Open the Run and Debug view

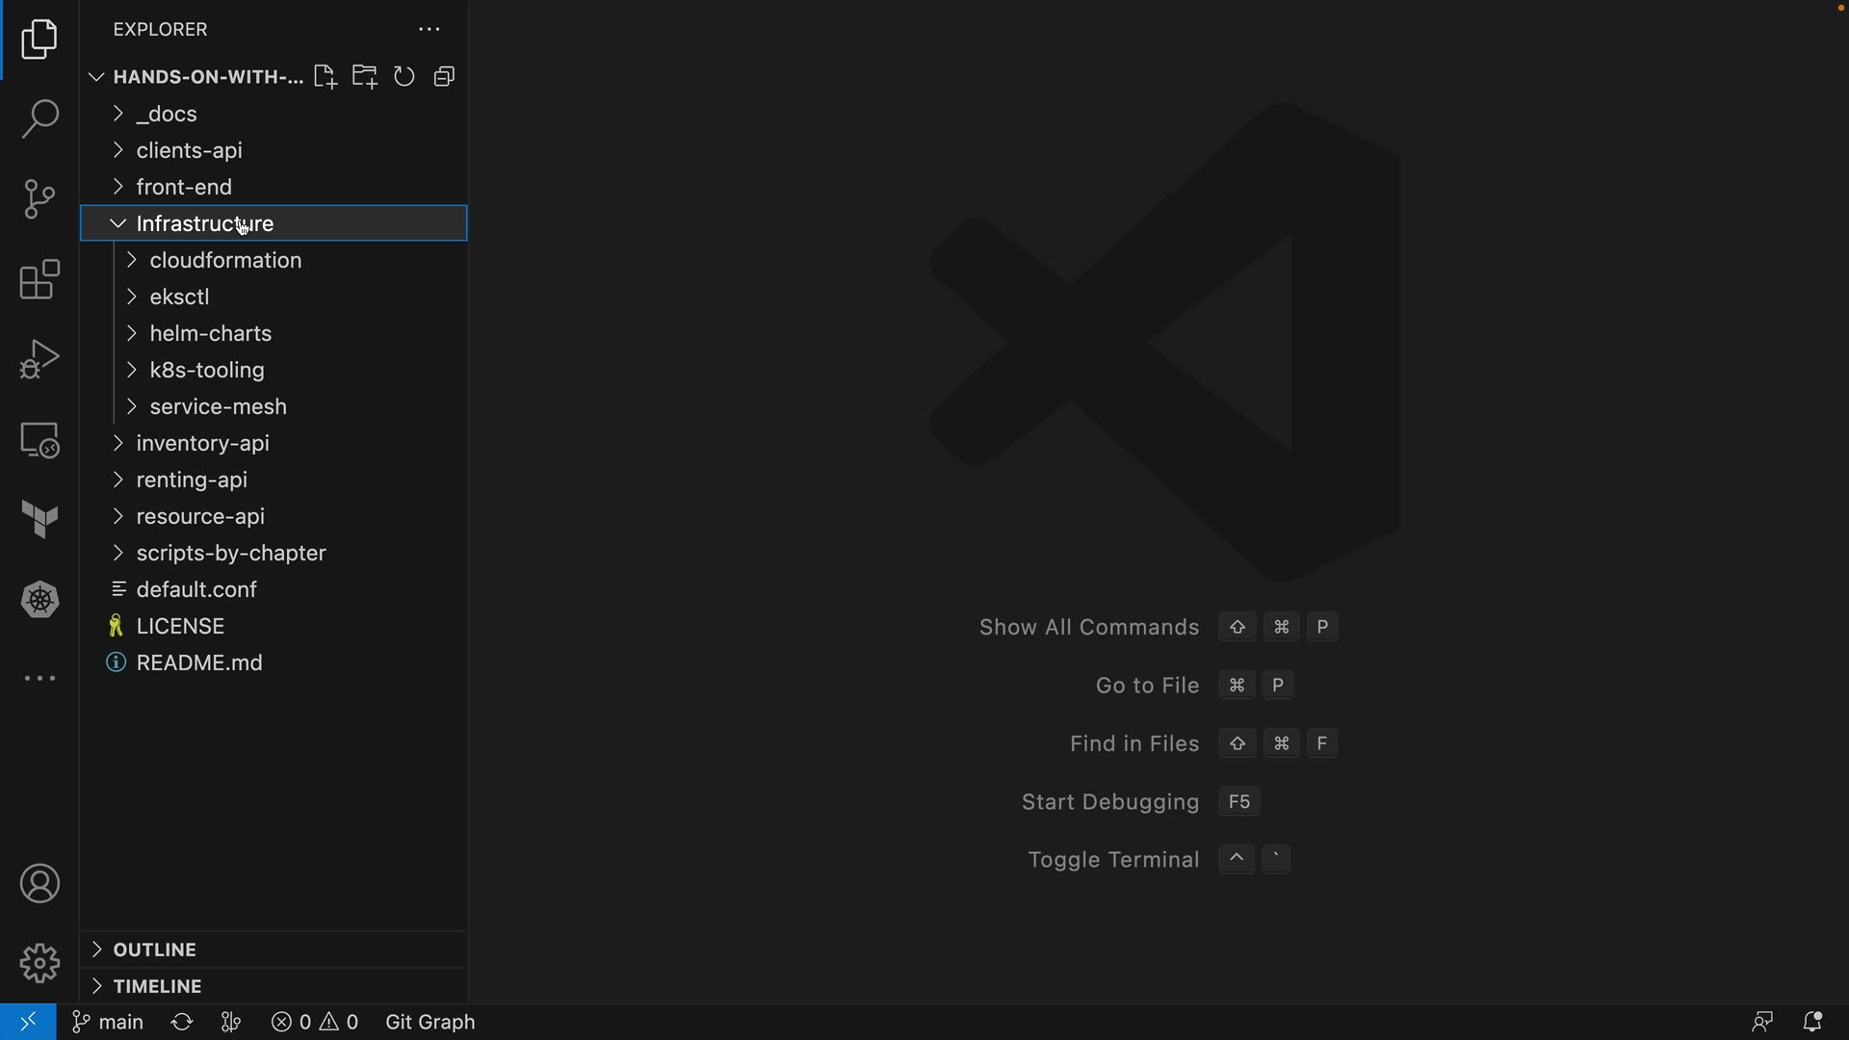[39, 359]
